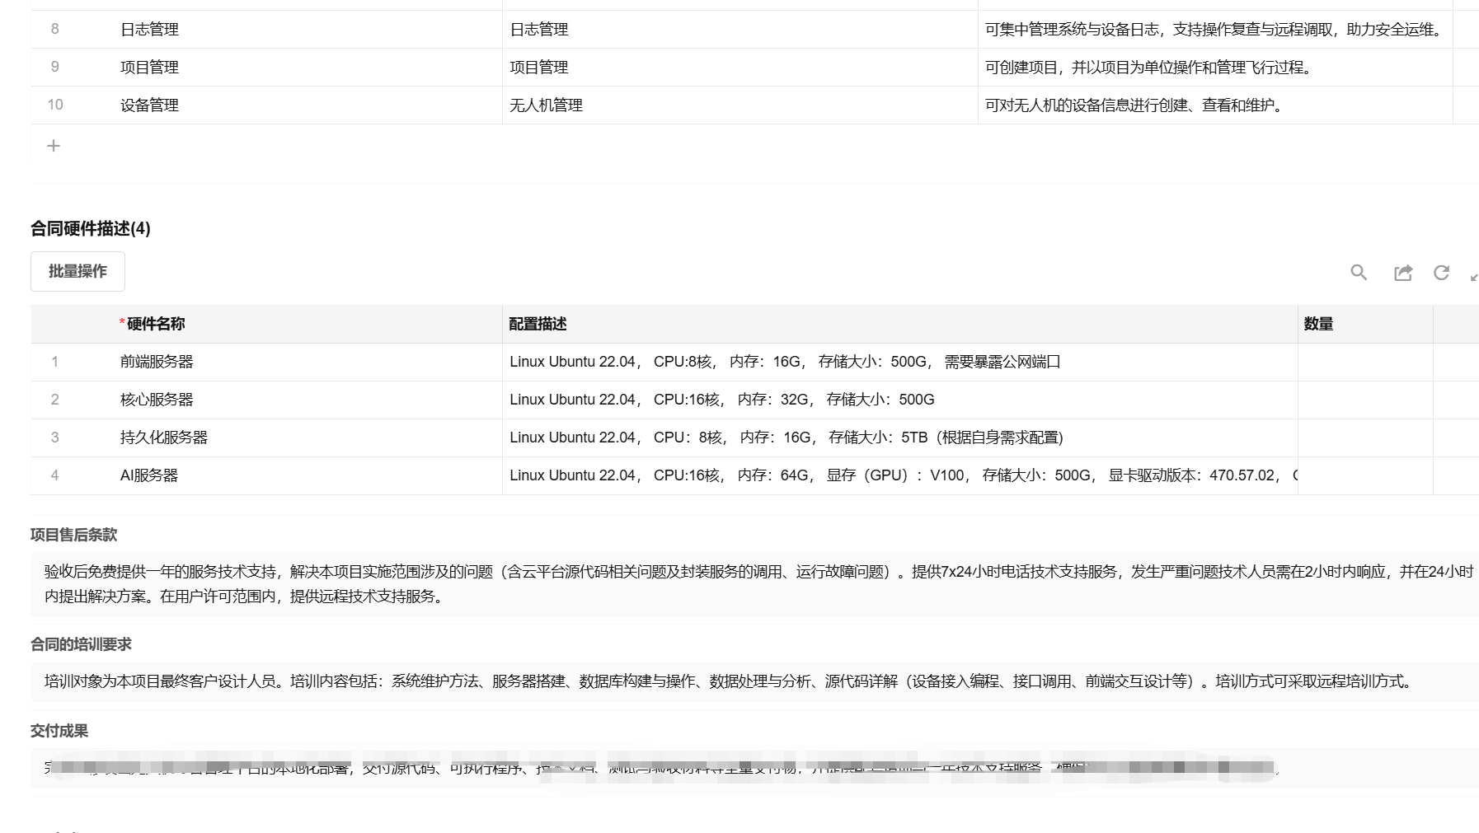Click the refresh icon above hardware table
The width and height of the screenshot is (1479, 833).
click(x=1441, y=273)
